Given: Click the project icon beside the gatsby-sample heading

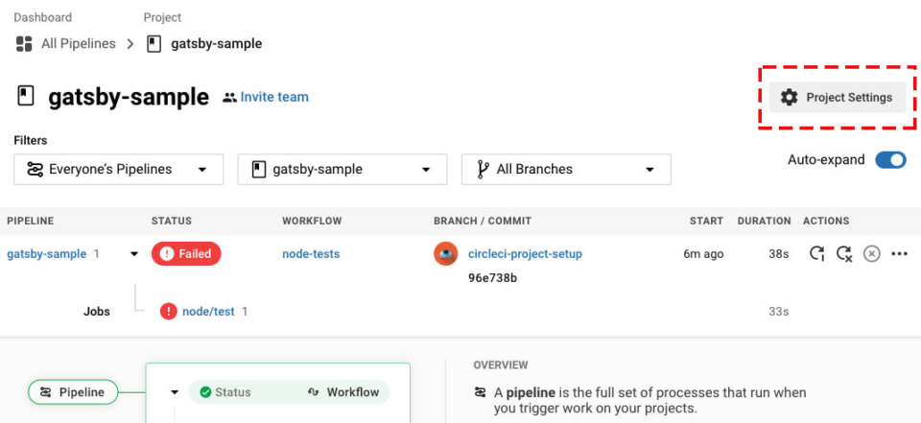Looking at the screenshot, I should (26, 96).
